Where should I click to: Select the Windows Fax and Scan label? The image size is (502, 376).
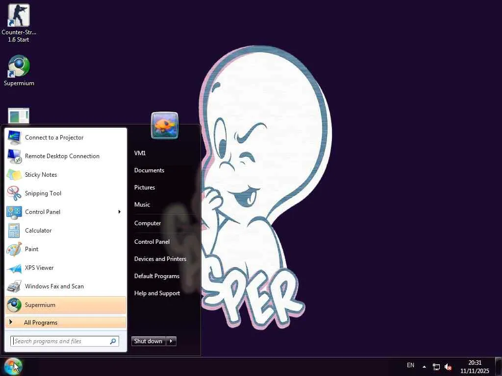pyautogui.click(x=54, y=286)
